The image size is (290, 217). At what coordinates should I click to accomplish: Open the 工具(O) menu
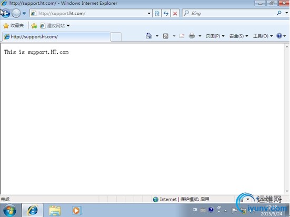(263, 36)
